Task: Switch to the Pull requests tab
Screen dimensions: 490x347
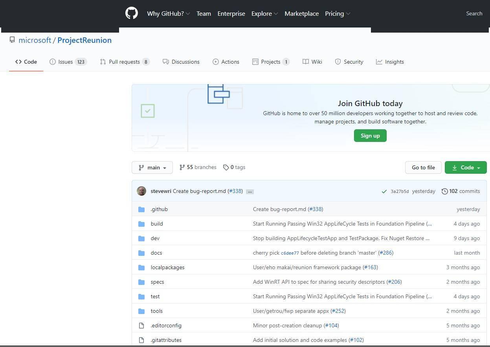Action: click(x=125, y=62)
